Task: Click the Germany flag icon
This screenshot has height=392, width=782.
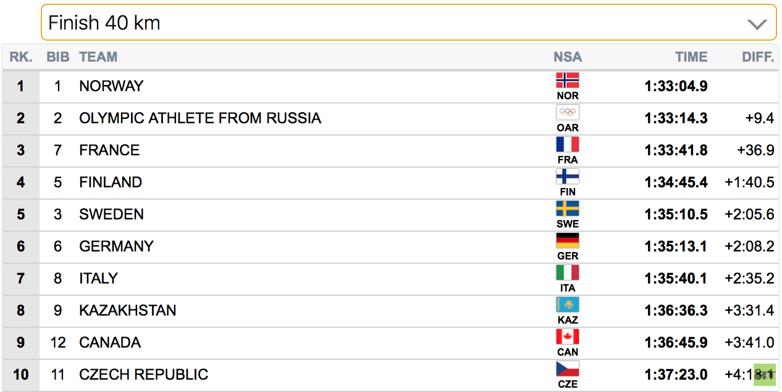Action: tap(567, 240)
